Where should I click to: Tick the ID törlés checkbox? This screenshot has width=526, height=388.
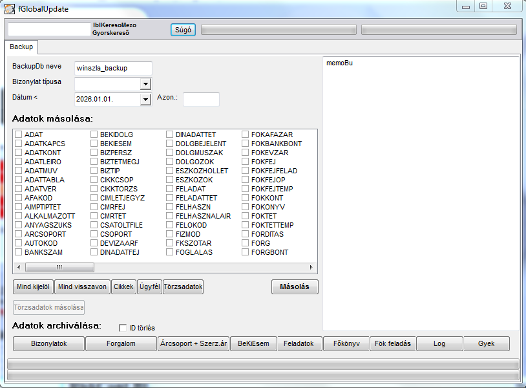click(123, 328)
